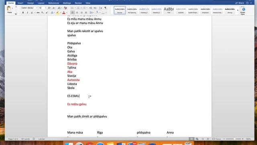The width and height of the screenshot is (257, 145).
Task: Click the Clear Formatting icon
Action: pos(65,8)
